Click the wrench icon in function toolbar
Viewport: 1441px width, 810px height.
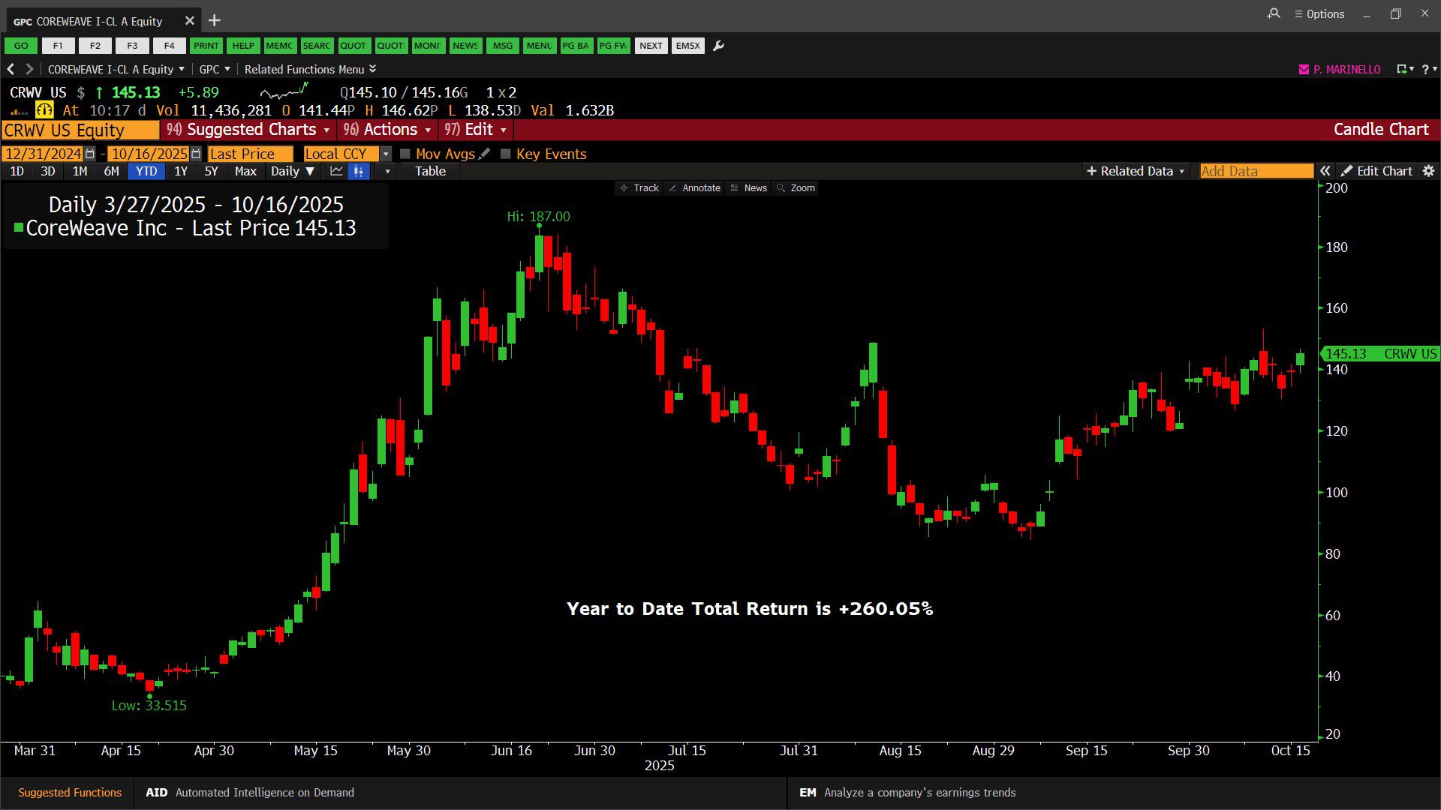click(718, 46)
